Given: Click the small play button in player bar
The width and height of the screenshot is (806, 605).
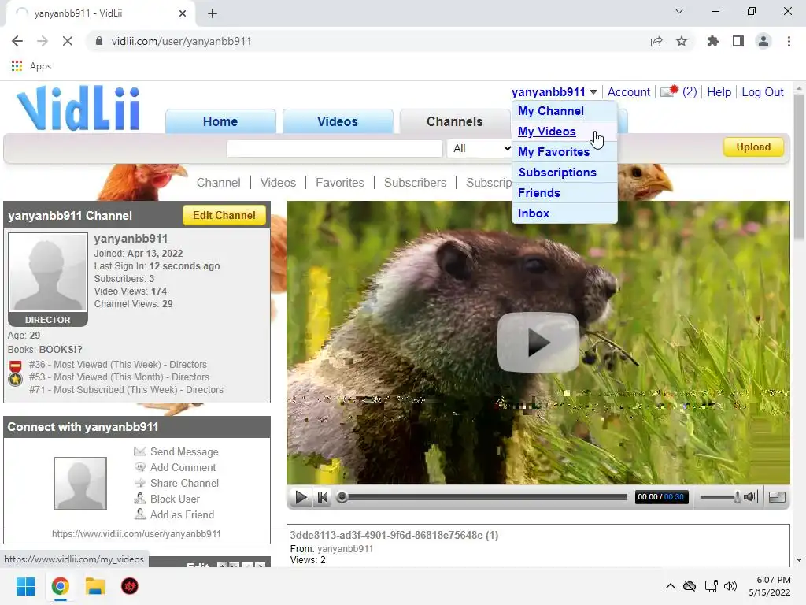Looking at the screenshot, I should (x=301, y=497).
